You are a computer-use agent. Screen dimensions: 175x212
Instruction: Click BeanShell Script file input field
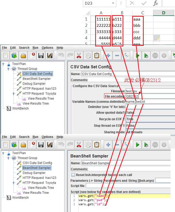point(128,186)
